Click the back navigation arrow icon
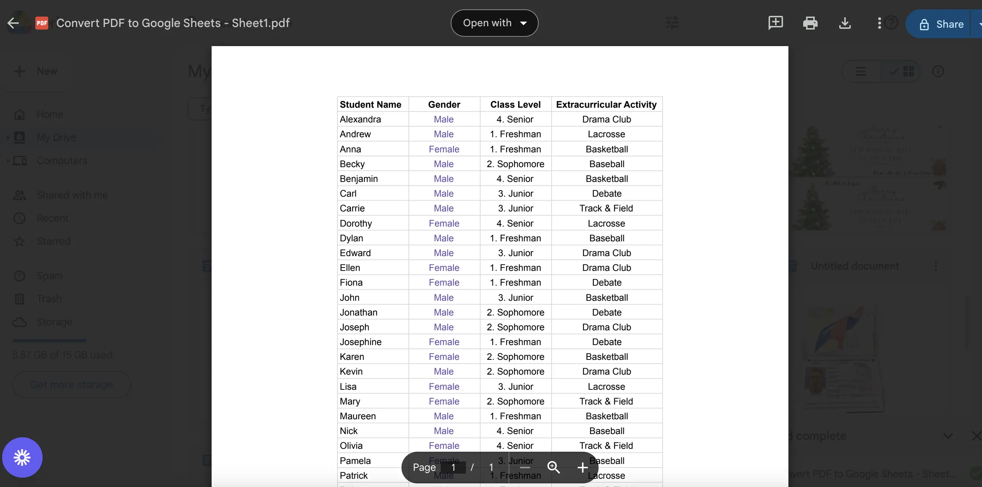982x487 pixels. [x=13, y=23]
